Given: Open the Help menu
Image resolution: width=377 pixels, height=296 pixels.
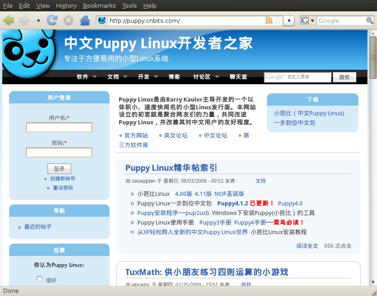Looking at the screenshot, I should (150, 5).
